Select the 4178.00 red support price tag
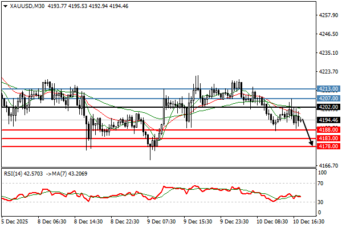342x228 pixels. pyautogui.click(x=328, y=146)
